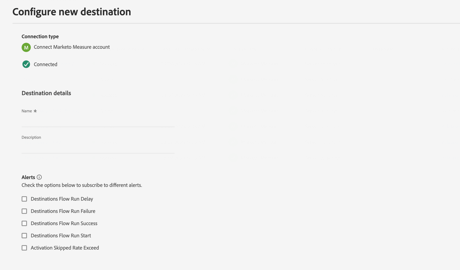Check the Destinations Flow Run Failure box

point(24,211)
